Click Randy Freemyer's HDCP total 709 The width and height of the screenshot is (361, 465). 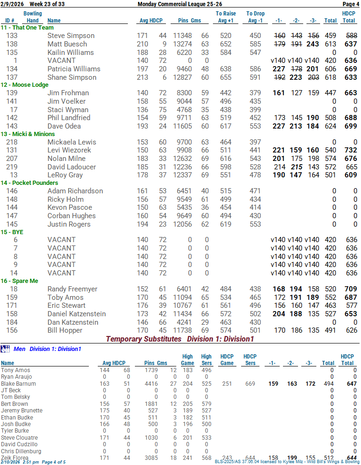[351, 289]
